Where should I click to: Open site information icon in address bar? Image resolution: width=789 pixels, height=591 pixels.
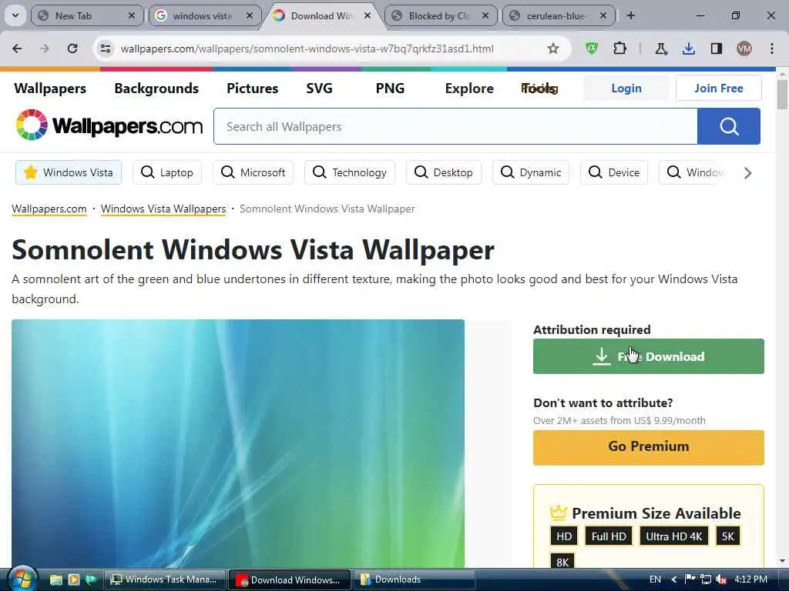106,48
